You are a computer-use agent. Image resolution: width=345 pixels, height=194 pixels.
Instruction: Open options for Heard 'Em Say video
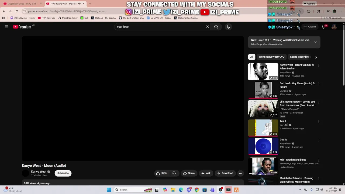[319, 65]
